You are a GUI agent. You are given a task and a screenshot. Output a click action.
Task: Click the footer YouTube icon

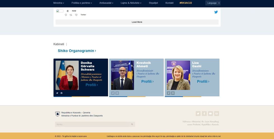(210, 114)
